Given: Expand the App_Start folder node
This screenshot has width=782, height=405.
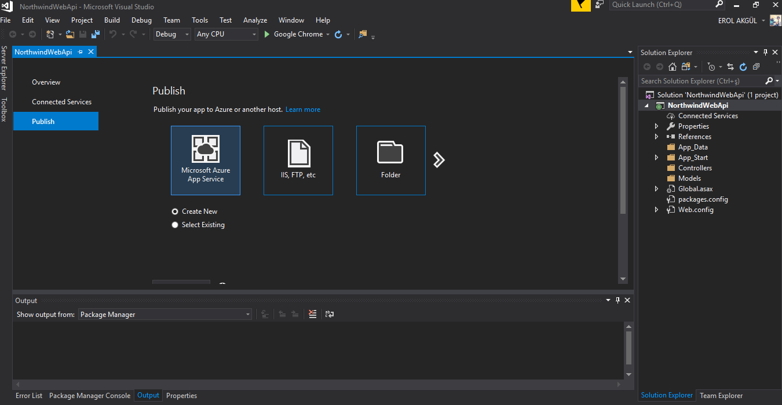Looking at the screenshot, I should [656, 158].
